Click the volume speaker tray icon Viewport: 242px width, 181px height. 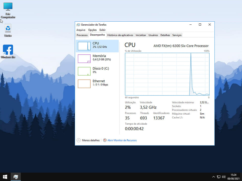pos(224,177)
